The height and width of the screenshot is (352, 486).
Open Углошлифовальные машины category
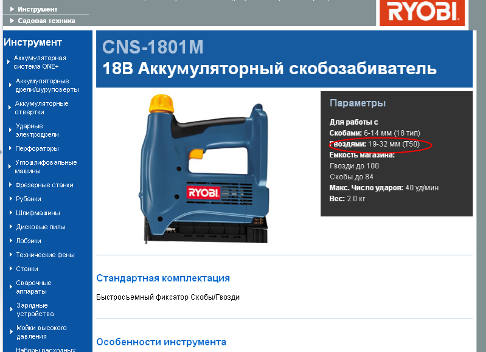tap(46, 167)
